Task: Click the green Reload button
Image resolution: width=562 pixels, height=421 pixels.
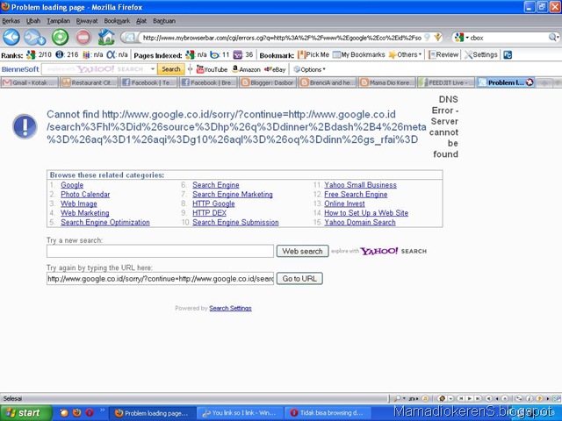Action: 60,37
